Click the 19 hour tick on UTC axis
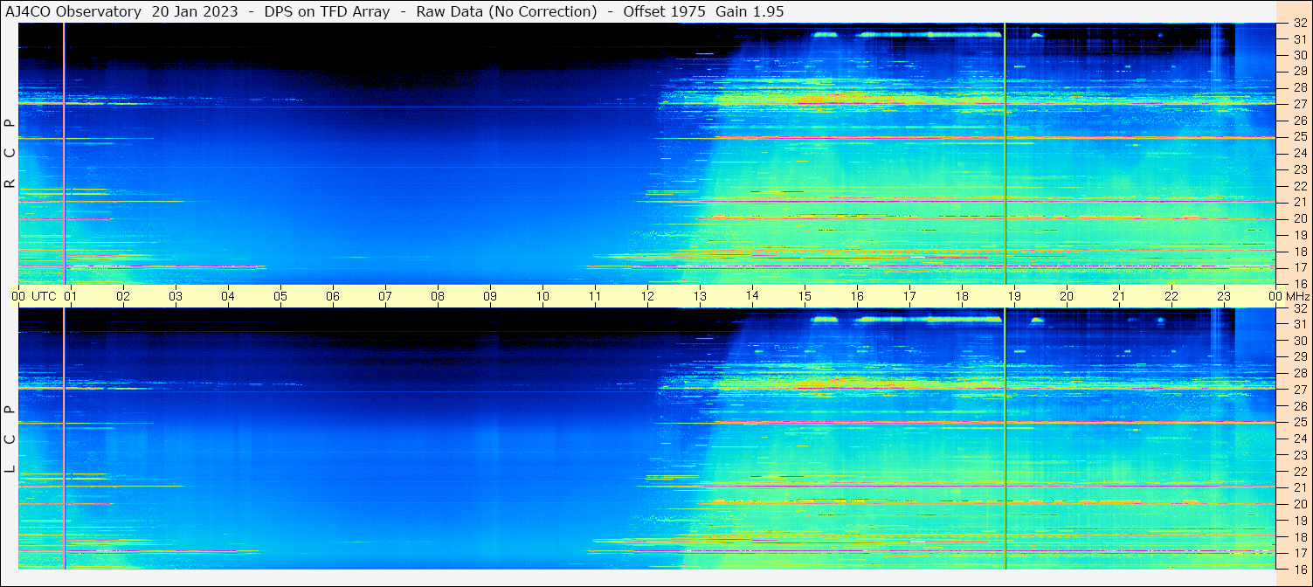The height and width of the screenshot is (587, 1313). [x=1014, y=296]
